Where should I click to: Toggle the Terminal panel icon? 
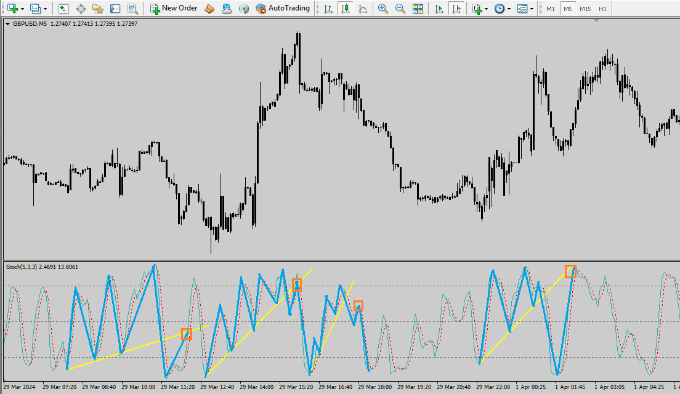tap(115, 9)
